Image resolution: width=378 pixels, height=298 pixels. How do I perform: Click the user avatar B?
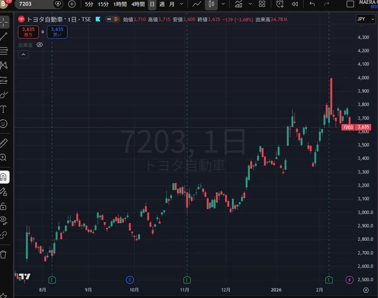[3, 3]
